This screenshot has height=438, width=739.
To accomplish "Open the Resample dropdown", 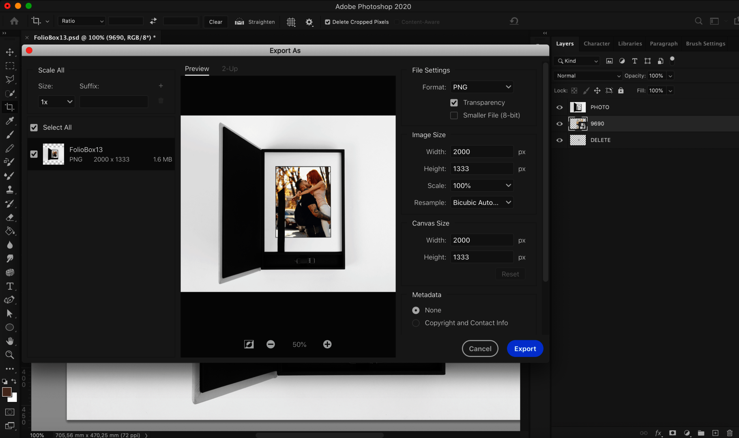I will [481, 202].
